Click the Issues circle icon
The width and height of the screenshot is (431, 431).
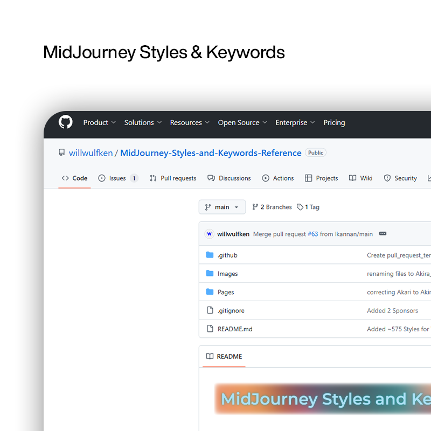click(x=102, y=178)
